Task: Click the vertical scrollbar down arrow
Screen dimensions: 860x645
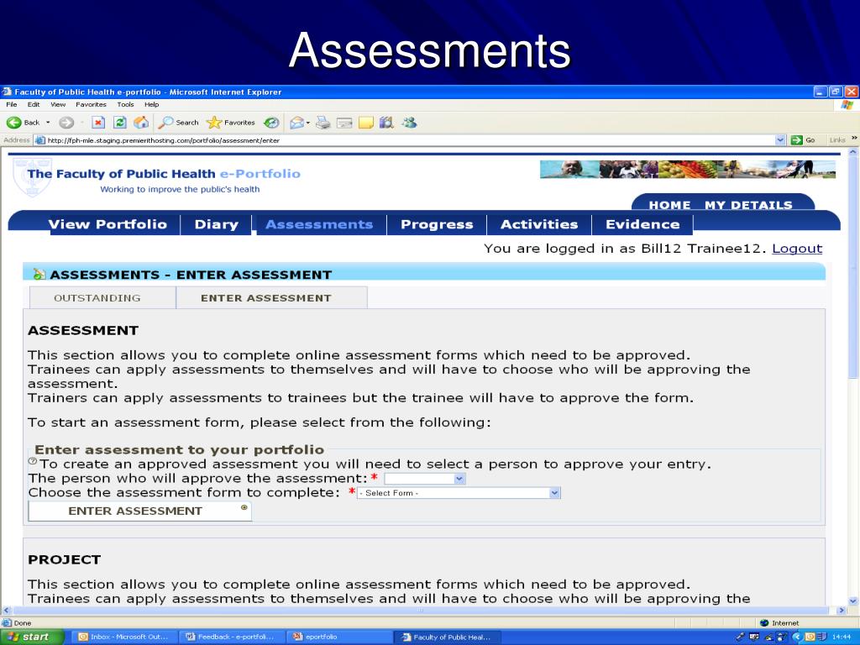Action: (853, 600)
